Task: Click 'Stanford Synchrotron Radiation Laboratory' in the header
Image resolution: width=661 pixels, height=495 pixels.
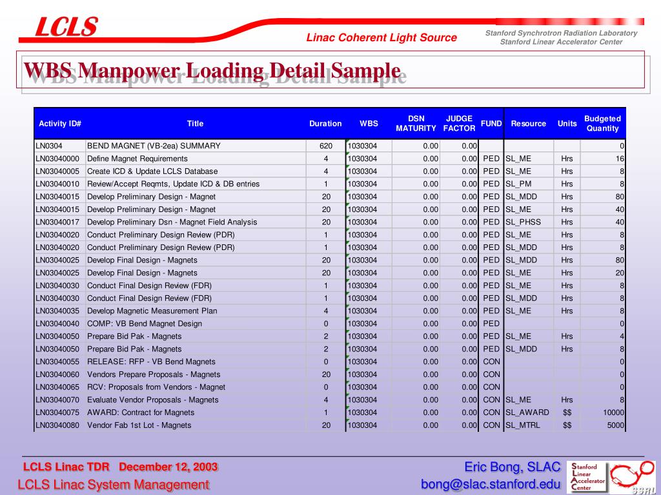Action: (x=561, y=33)
